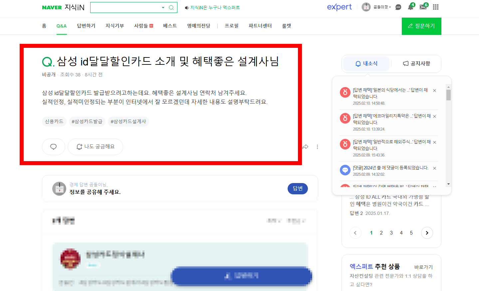This screenshot has width=479, height=291.
Task: Go to the 홈 tab
Action: point(44,26)
